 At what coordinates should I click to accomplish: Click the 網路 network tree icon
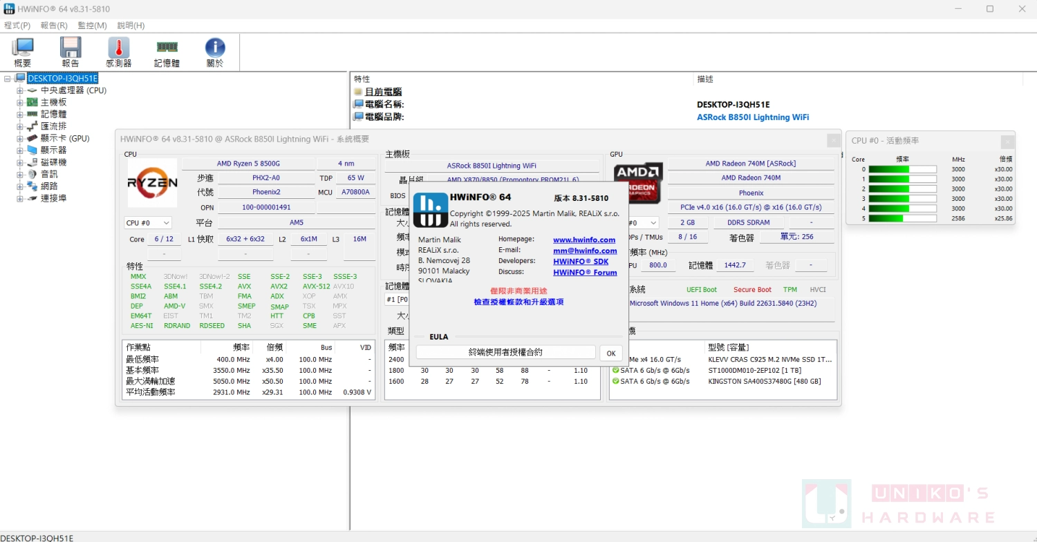[x=32, y=186]
